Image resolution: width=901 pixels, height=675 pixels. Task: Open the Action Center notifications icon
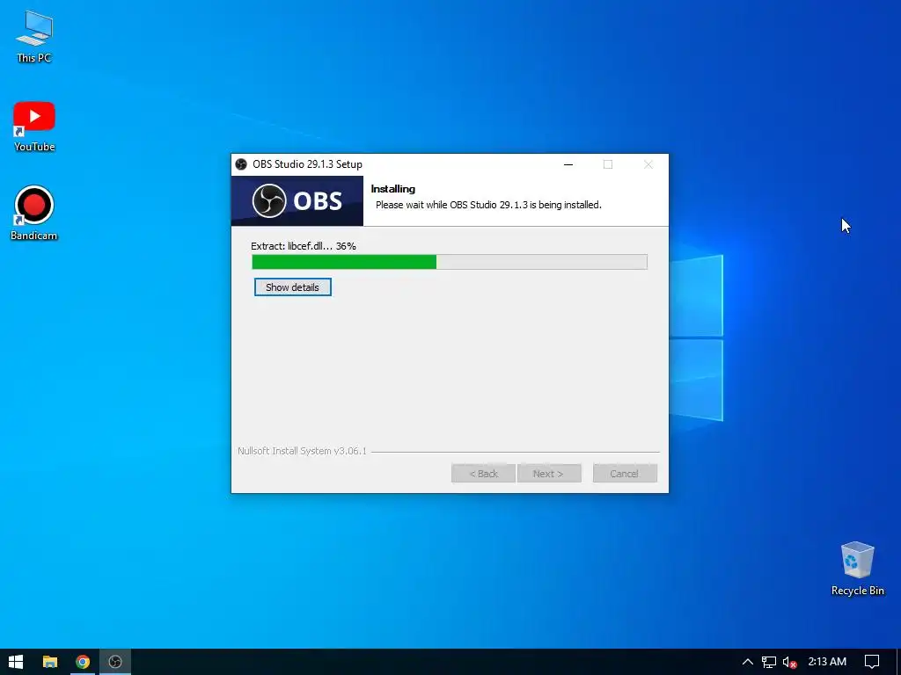872,662
